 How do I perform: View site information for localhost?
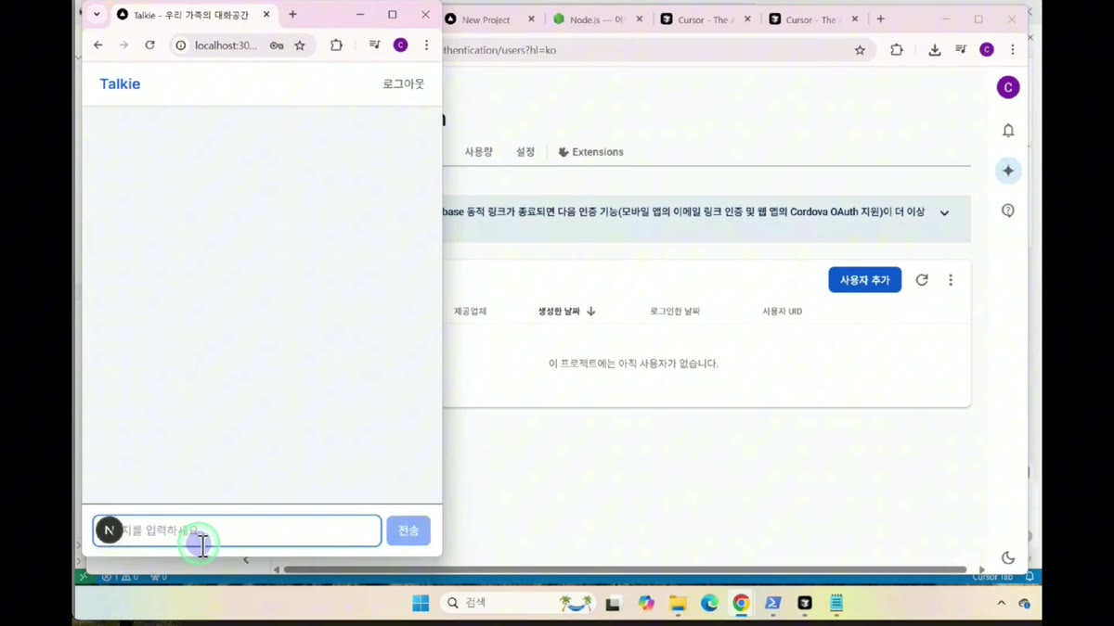point(181,45)
